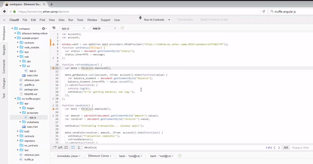Viewport: 313px width, 164px height.
Task: Click the MetaCoin search input field
Action: pyautogui.click(x=174, y=147)
